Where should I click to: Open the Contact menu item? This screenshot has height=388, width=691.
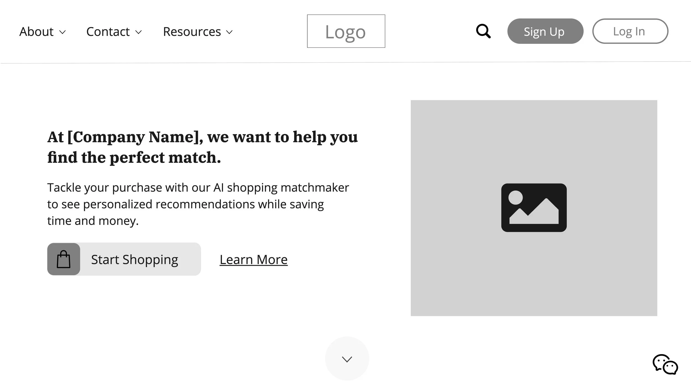coord(108,32)
